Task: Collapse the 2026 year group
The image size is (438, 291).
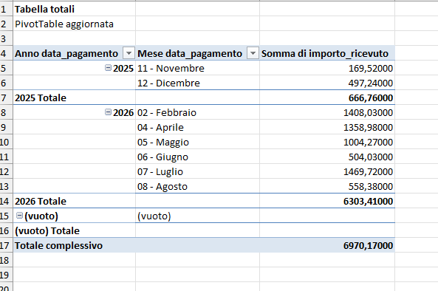Action: (x=108, y=112)
